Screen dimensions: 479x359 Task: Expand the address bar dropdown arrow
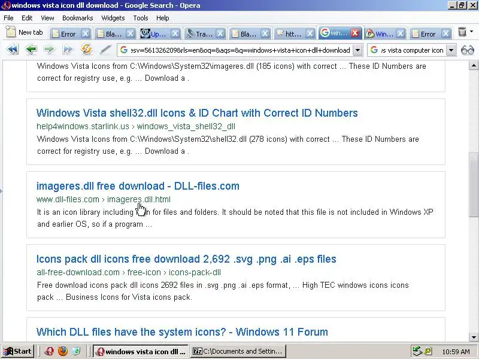pyautogui.click(x=357, y=50)
